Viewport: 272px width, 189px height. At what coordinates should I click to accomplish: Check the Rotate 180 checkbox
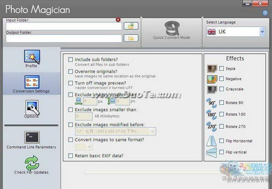(222, 114)
